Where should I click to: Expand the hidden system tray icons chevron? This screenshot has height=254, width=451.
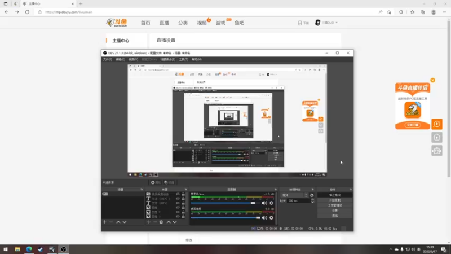pyautogui.click(x=391, y=249)
